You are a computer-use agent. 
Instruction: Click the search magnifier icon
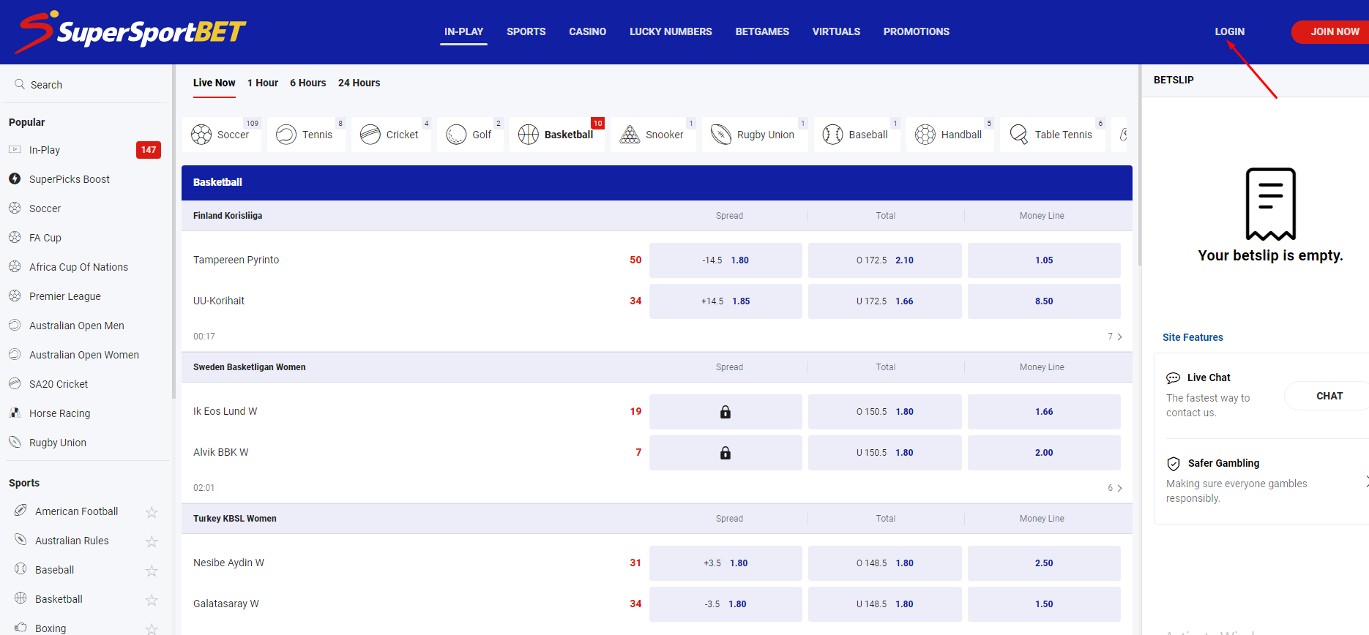(20, 84)
